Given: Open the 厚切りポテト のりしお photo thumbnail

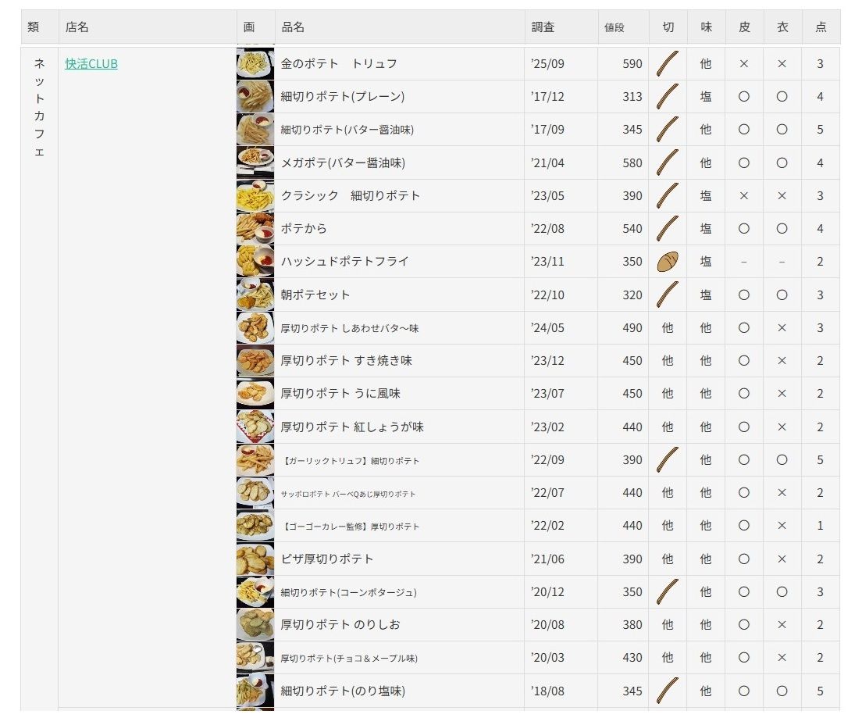Looking at the screenshot, I should click(x=255, y=625).
